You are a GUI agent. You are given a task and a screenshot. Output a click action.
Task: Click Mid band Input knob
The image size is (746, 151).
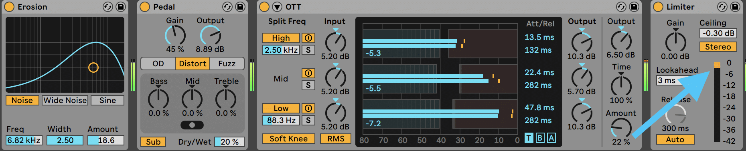click(x=336, y=77)
